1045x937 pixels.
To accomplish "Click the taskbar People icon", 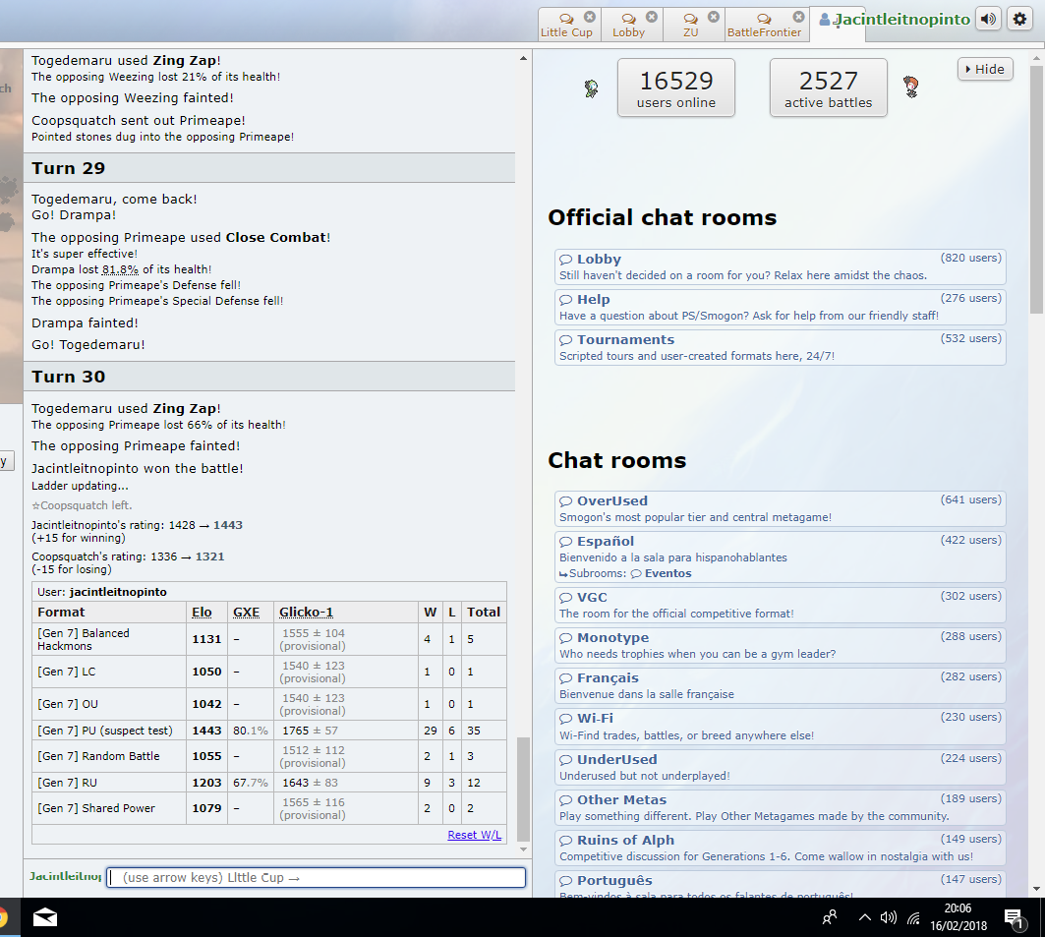I will [x=830, y=917].
